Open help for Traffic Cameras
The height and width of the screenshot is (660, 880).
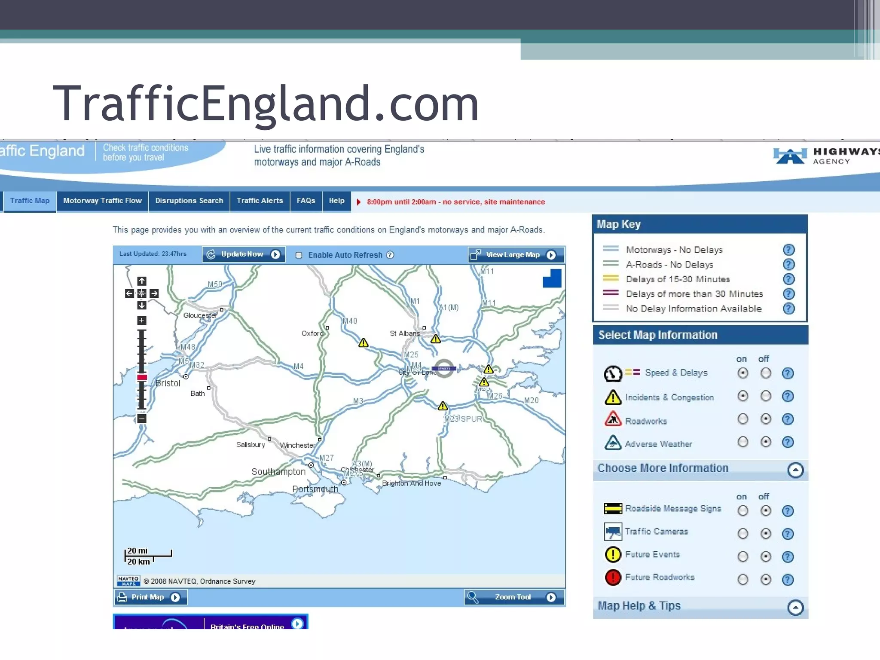[788, 534]
